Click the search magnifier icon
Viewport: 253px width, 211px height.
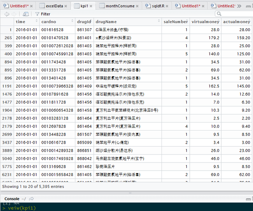pyautogui.click(x=219, y=14)
